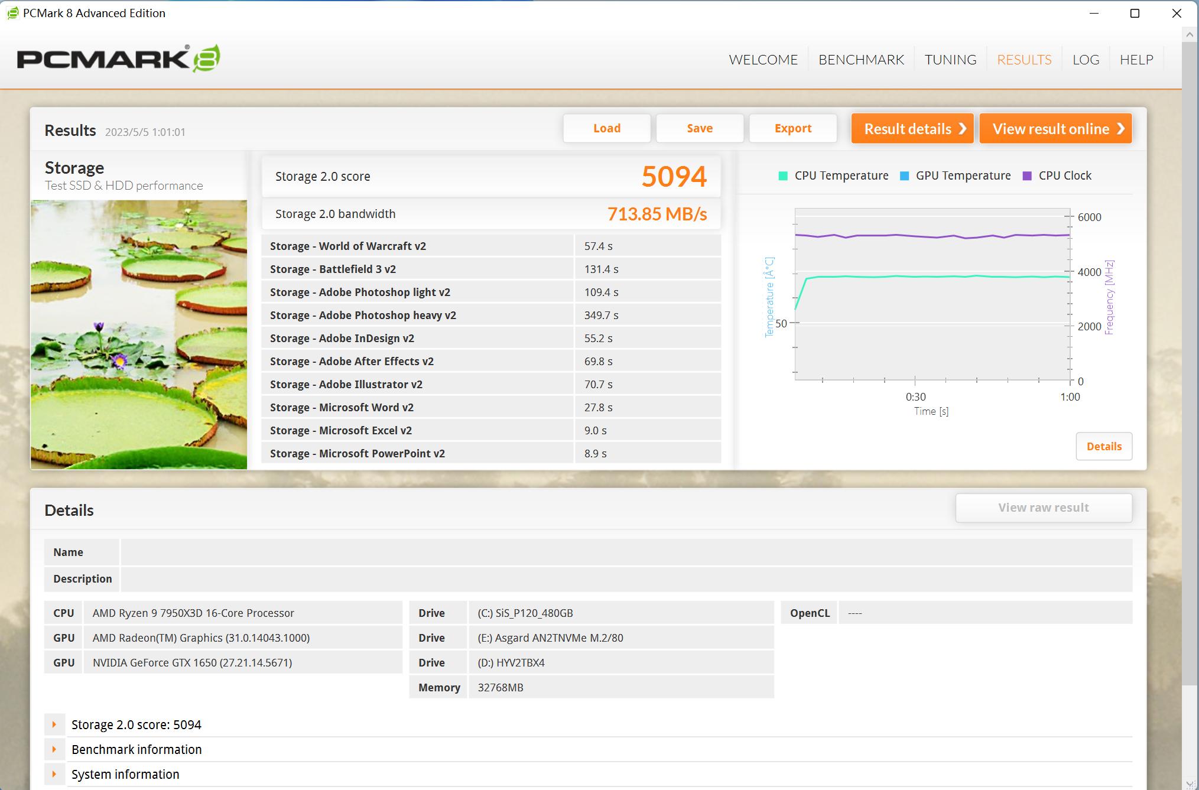The width and height of the screenshot is (1199, 790).
Task: Click the PCMark title bar app icon
Action: click(12, 13)
